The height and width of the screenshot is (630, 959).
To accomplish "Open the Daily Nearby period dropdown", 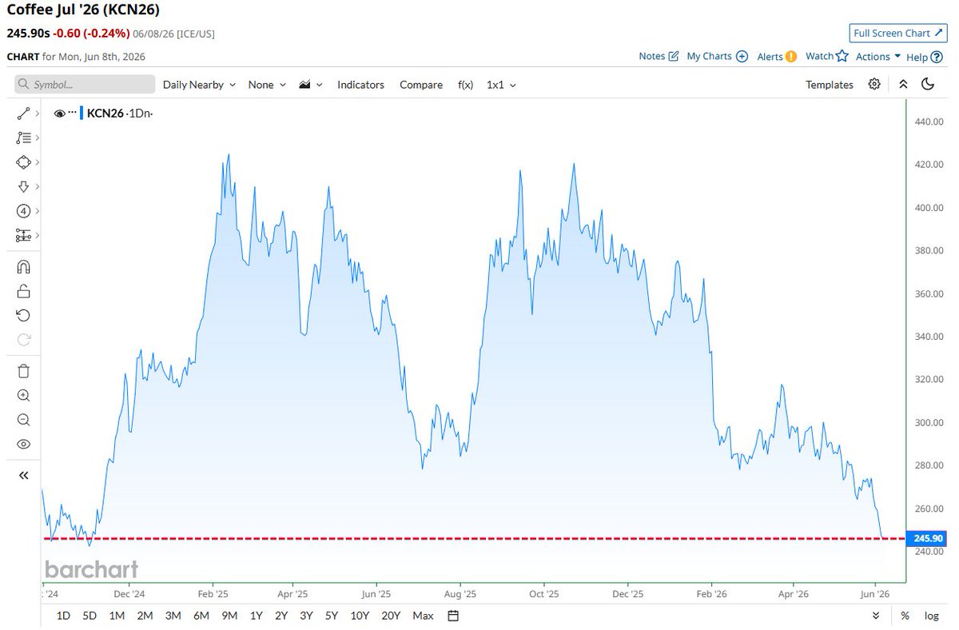I will coord(199,85).
